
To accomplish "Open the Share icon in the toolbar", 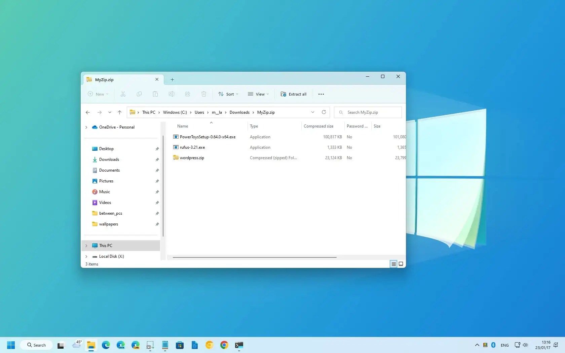I will click(x=188, y=94).
